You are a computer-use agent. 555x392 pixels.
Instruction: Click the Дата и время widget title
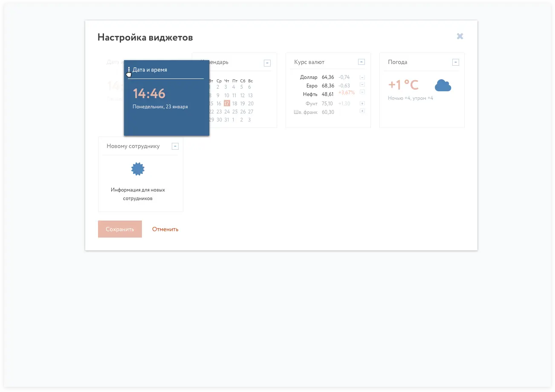click(150, 70)
